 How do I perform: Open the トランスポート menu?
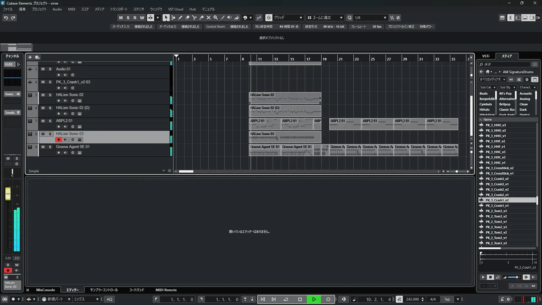point(119,9)
